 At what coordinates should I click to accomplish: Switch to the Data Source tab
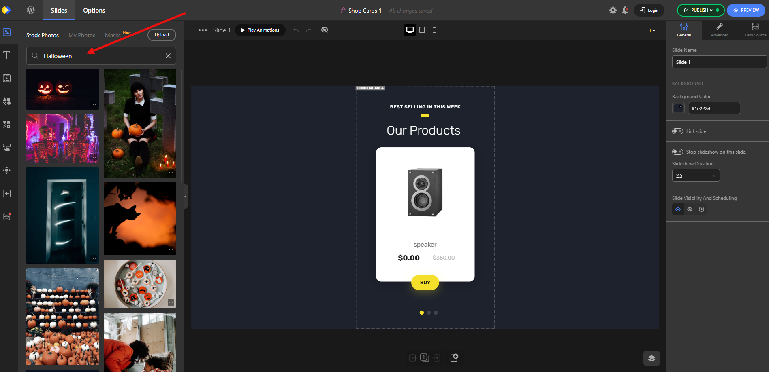(x=755, y=30)
